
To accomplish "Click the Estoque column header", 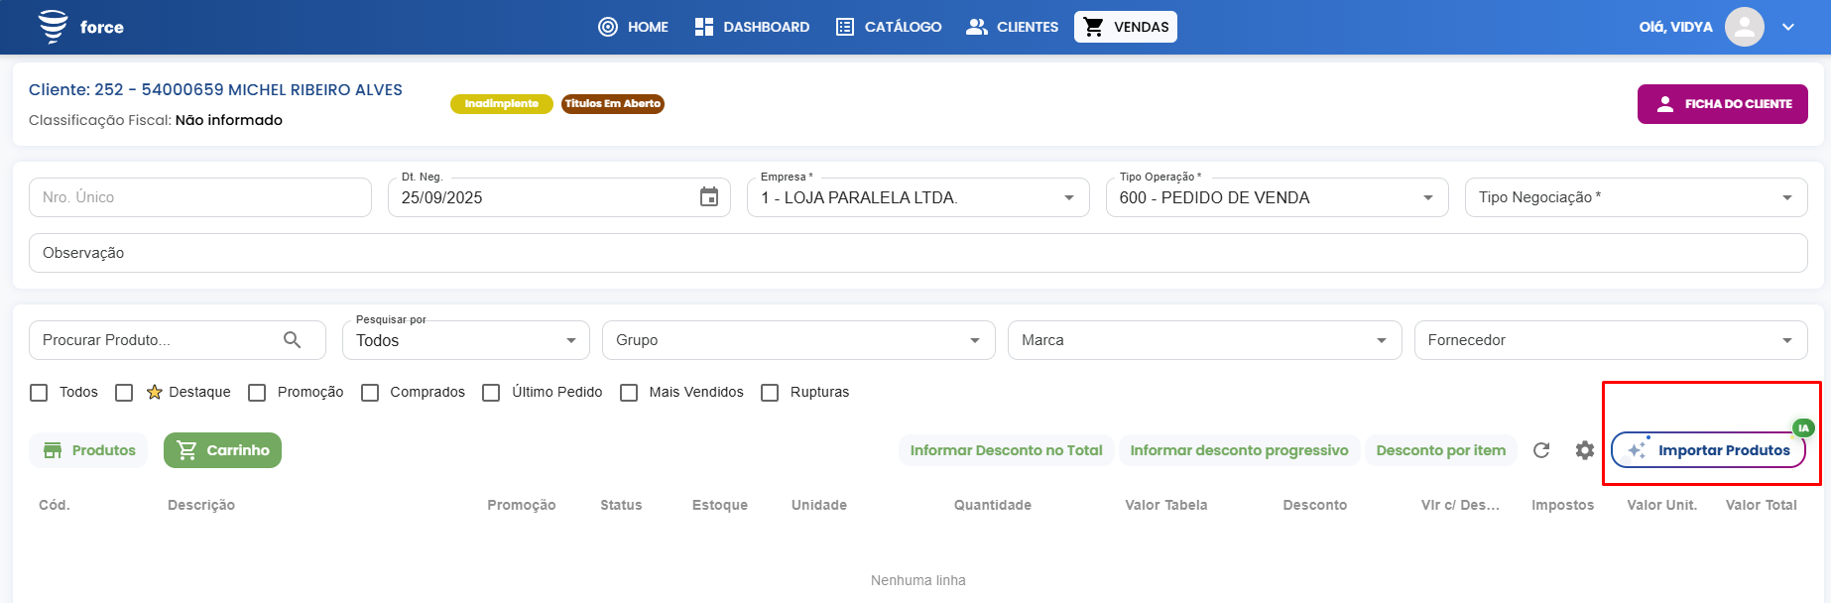I will coord(720,505).
